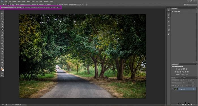
Task: Change screen mode icon in toolbar
Action: click(x=2, y=76)
